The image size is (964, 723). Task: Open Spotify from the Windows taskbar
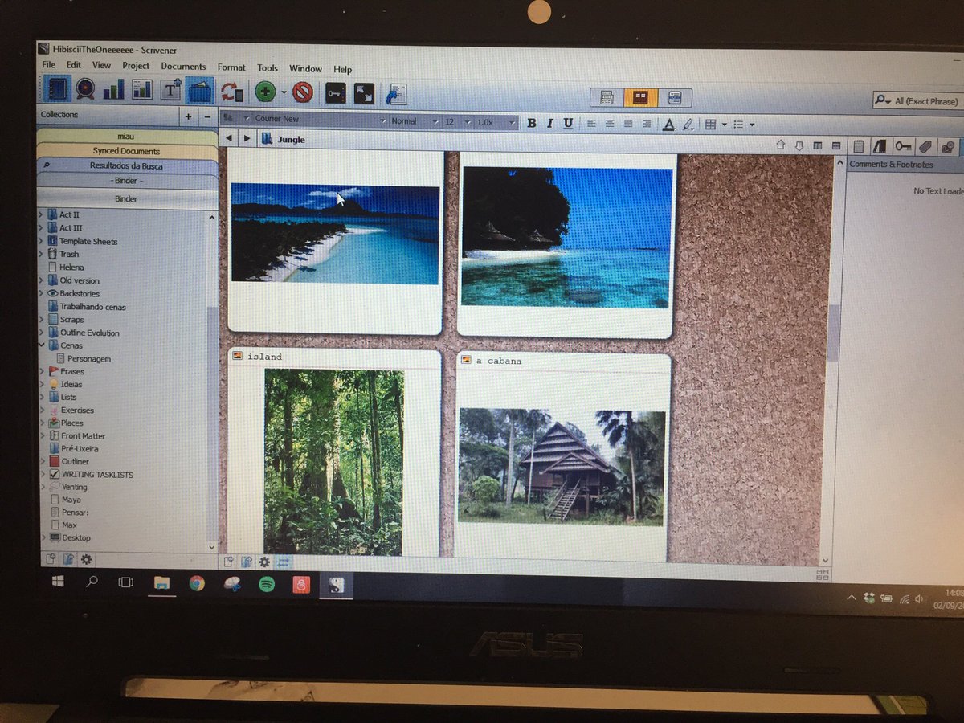click(x=267, y=585)
